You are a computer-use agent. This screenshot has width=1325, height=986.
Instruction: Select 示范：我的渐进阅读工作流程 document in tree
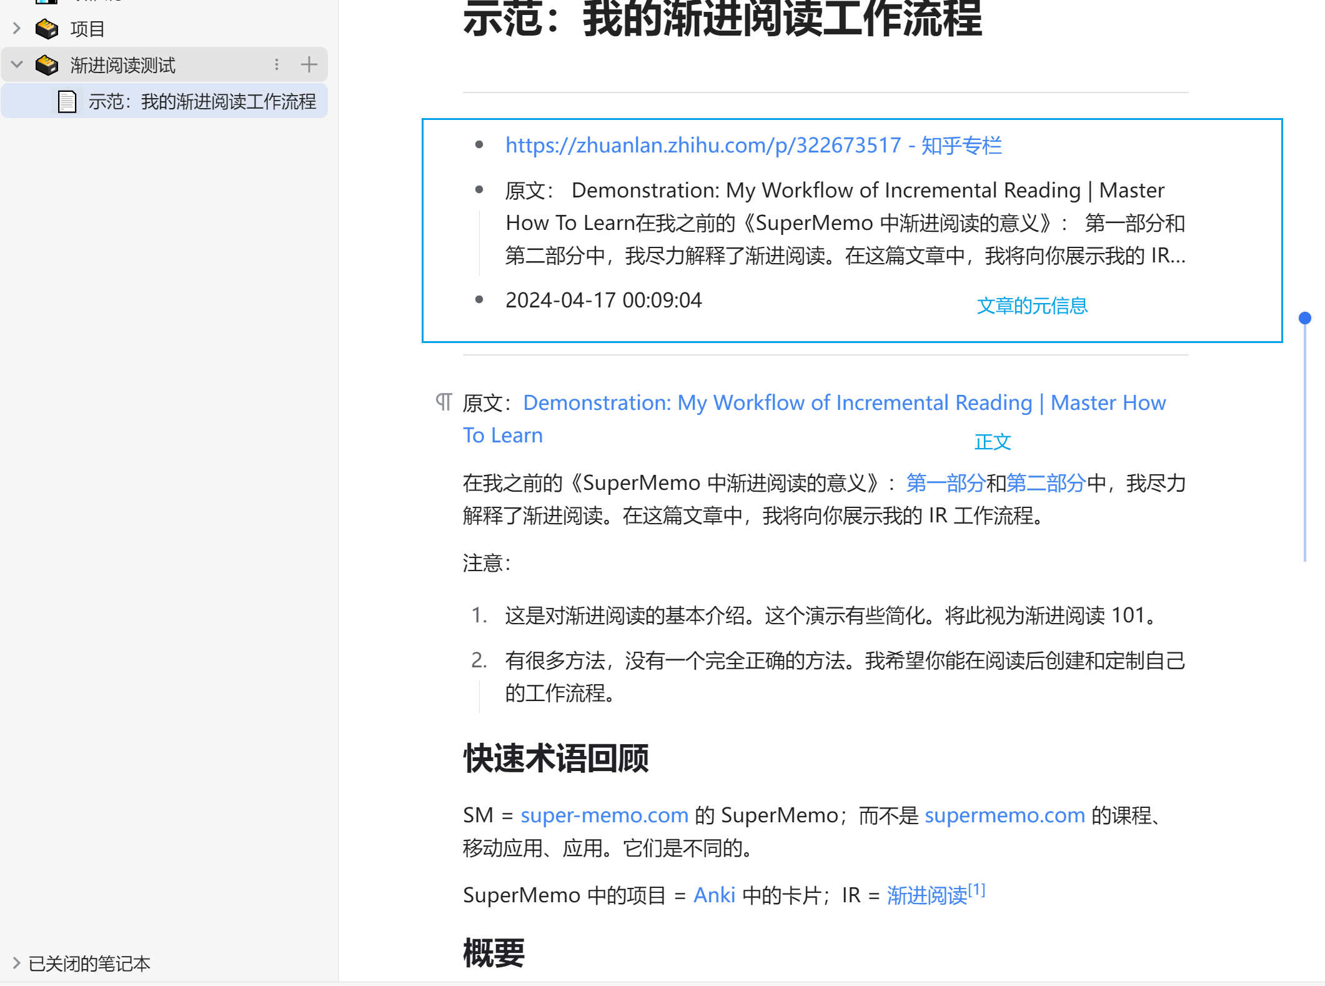click(x=202, y=101)
